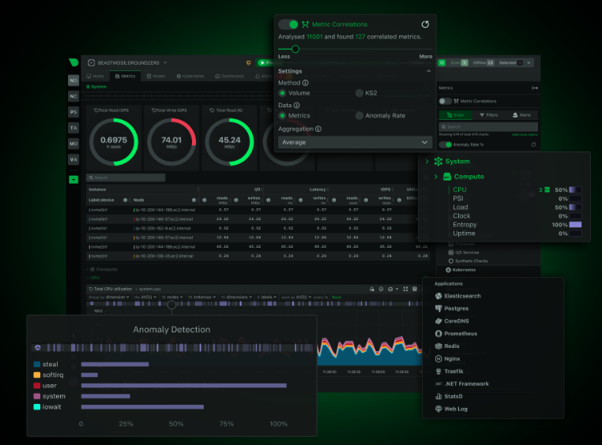
Task: Click the Load item in Compute tree
Action: [461, 208]
